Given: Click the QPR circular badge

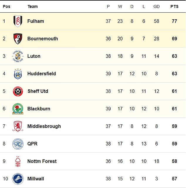Looking at the screenshot, I should pyautogui.click(x=18, y=144).
